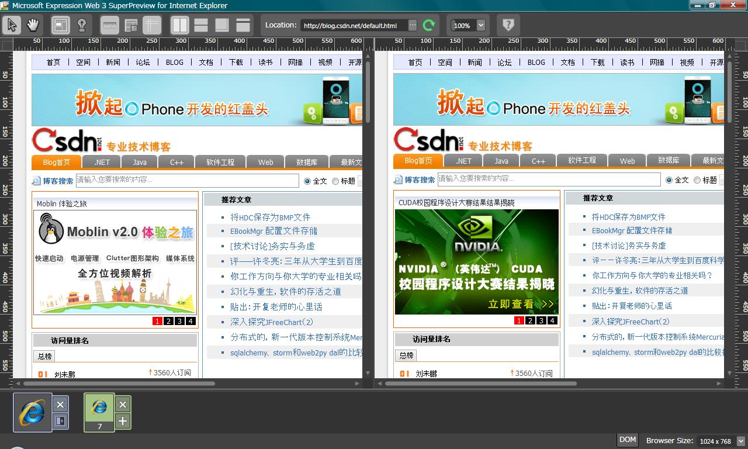Click 将HDC保存为BMP文件 link in left pane
This screenshot has height=449, width=748.
click(x=271, y=217)
